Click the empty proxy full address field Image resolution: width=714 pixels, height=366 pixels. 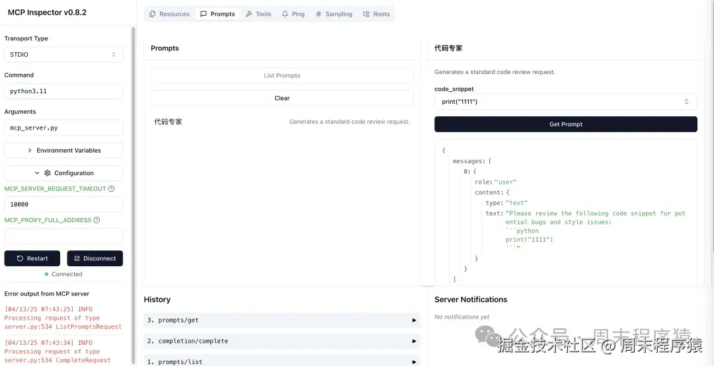click(x=63, y=236)
